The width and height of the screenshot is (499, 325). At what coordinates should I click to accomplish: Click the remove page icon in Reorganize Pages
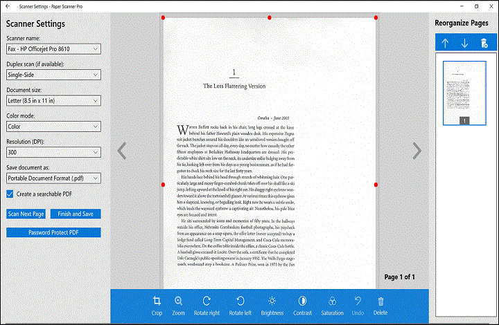pos(484,43)
